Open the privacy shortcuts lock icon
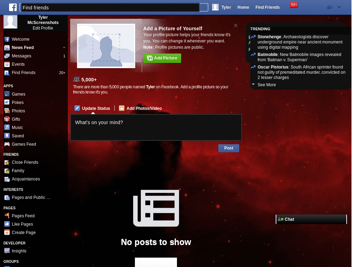The width and height of the screenshot is (356, 267). [330, 8]
